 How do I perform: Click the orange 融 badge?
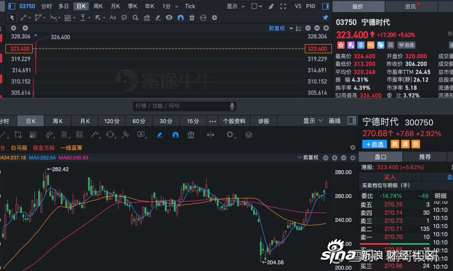(x=395, y=144)
